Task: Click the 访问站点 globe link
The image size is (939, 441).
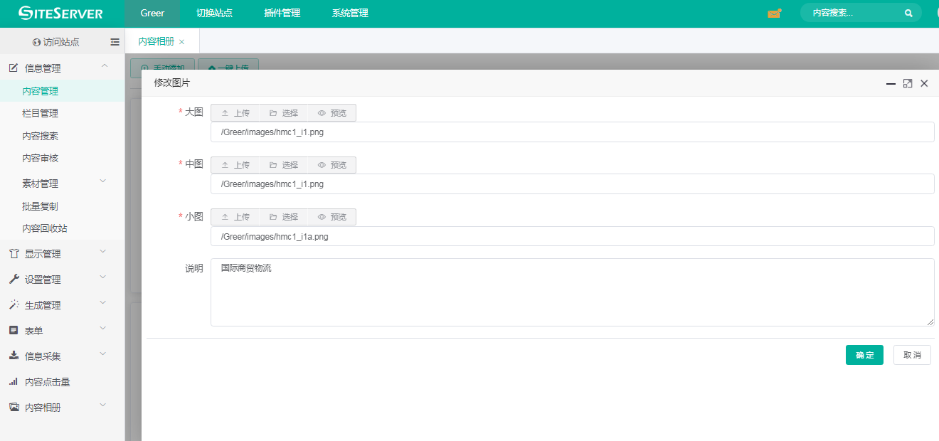Action: point(56,42)
